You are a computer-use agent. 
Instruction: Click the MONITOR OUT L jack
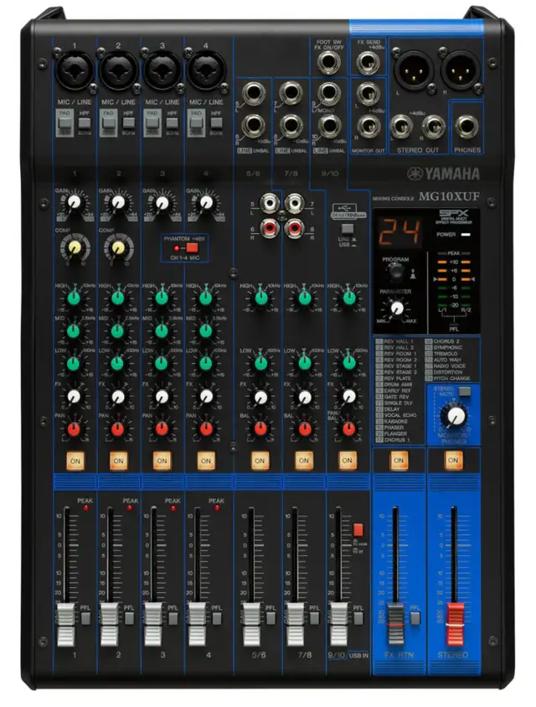(x=368, y=94)
